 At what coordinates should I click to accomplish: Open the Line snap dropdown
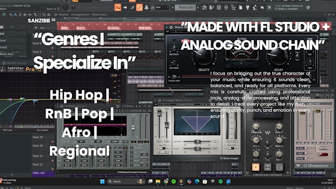(162, 7)
